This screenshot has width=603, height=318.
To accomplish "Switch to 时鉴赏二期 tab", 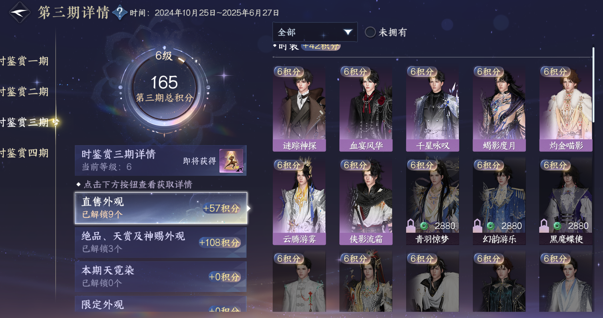I will click(x=24, y=92).
